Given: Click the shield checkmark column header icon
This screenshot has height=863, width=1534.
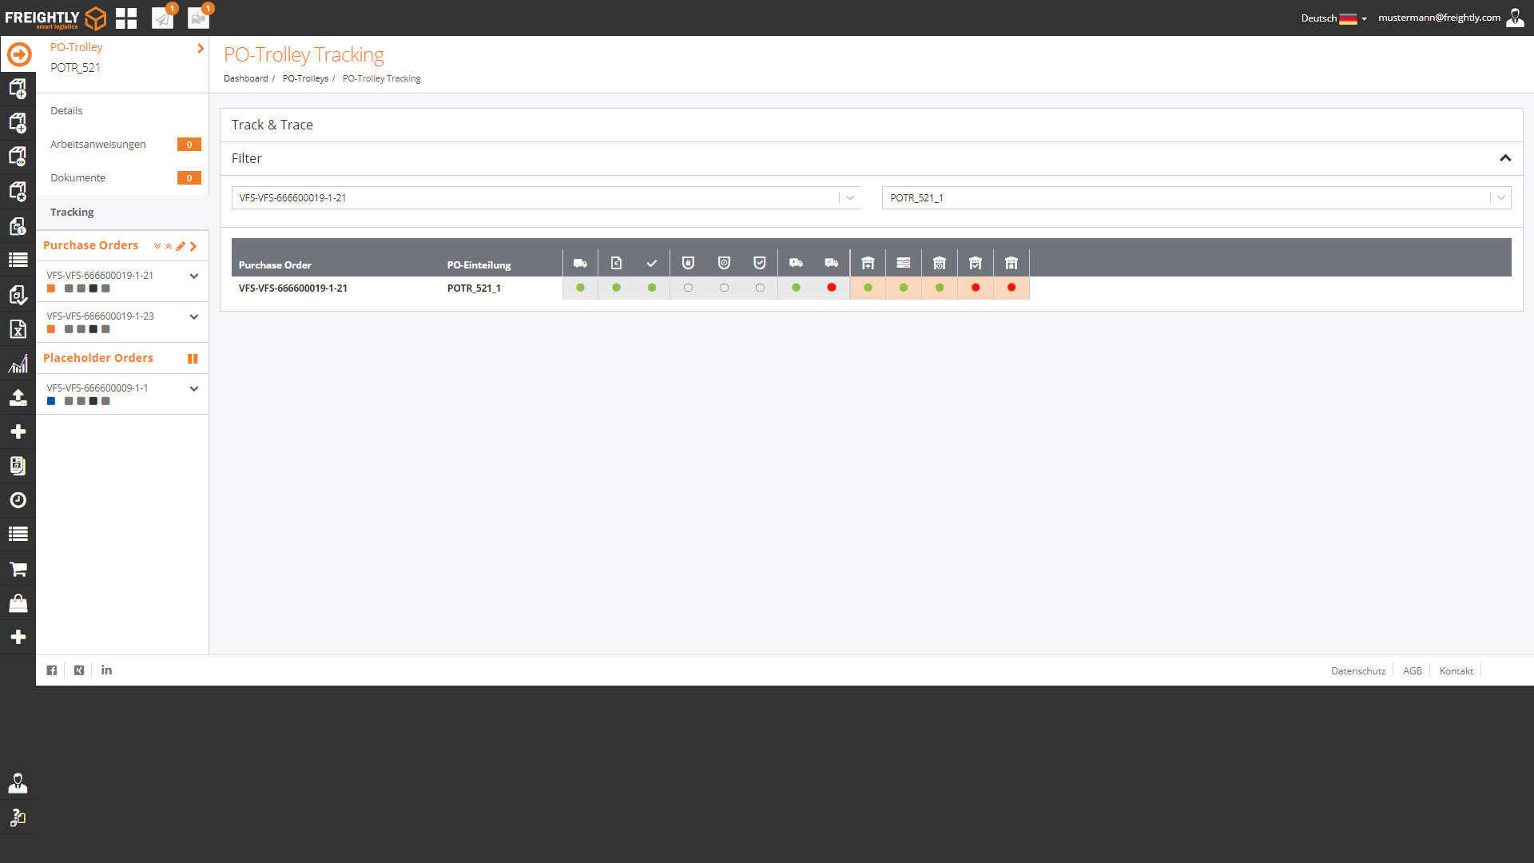Looking at the screenshot, I should 760,263.
